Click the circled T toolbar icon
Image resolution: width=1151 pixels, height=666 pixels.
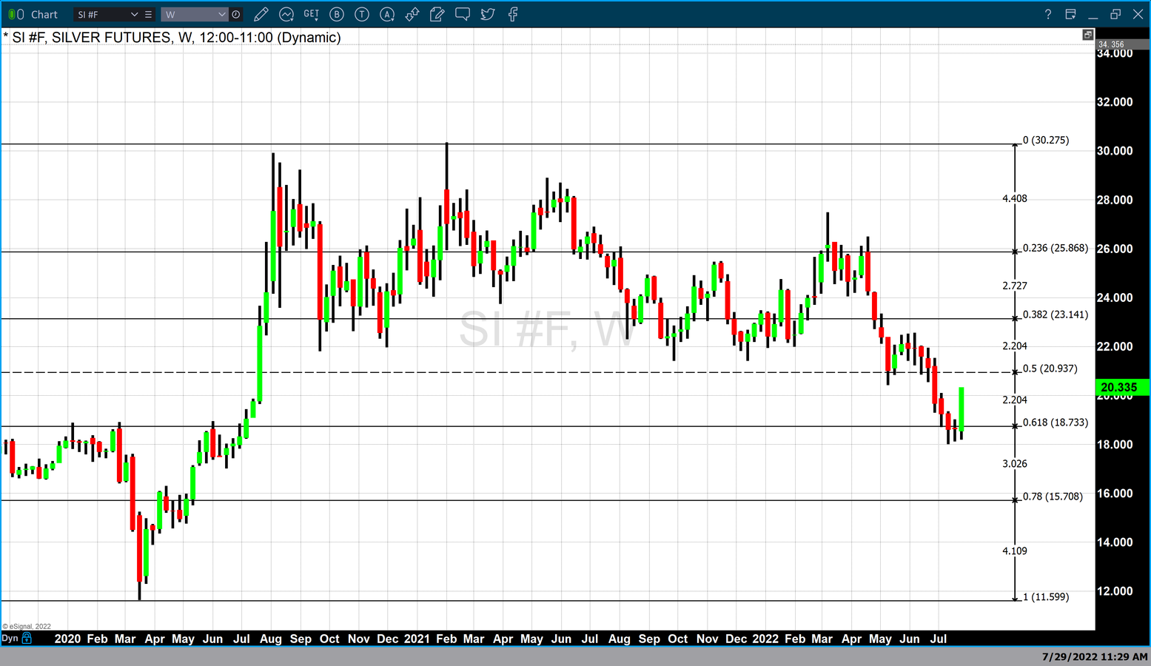pos(362,14)
